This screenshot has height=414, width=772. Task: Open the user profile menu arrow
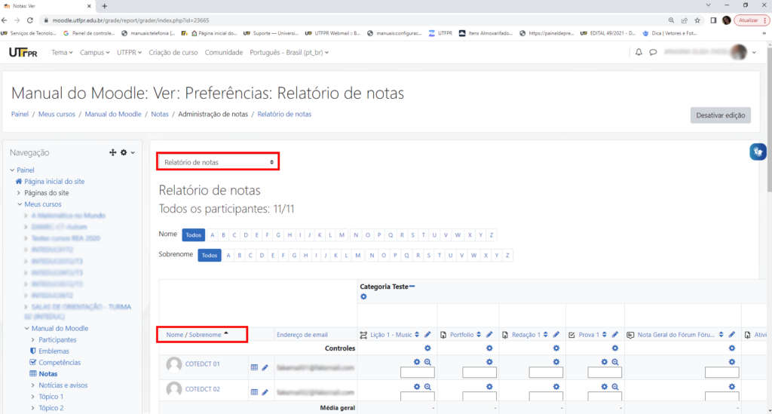pos(754,52)
